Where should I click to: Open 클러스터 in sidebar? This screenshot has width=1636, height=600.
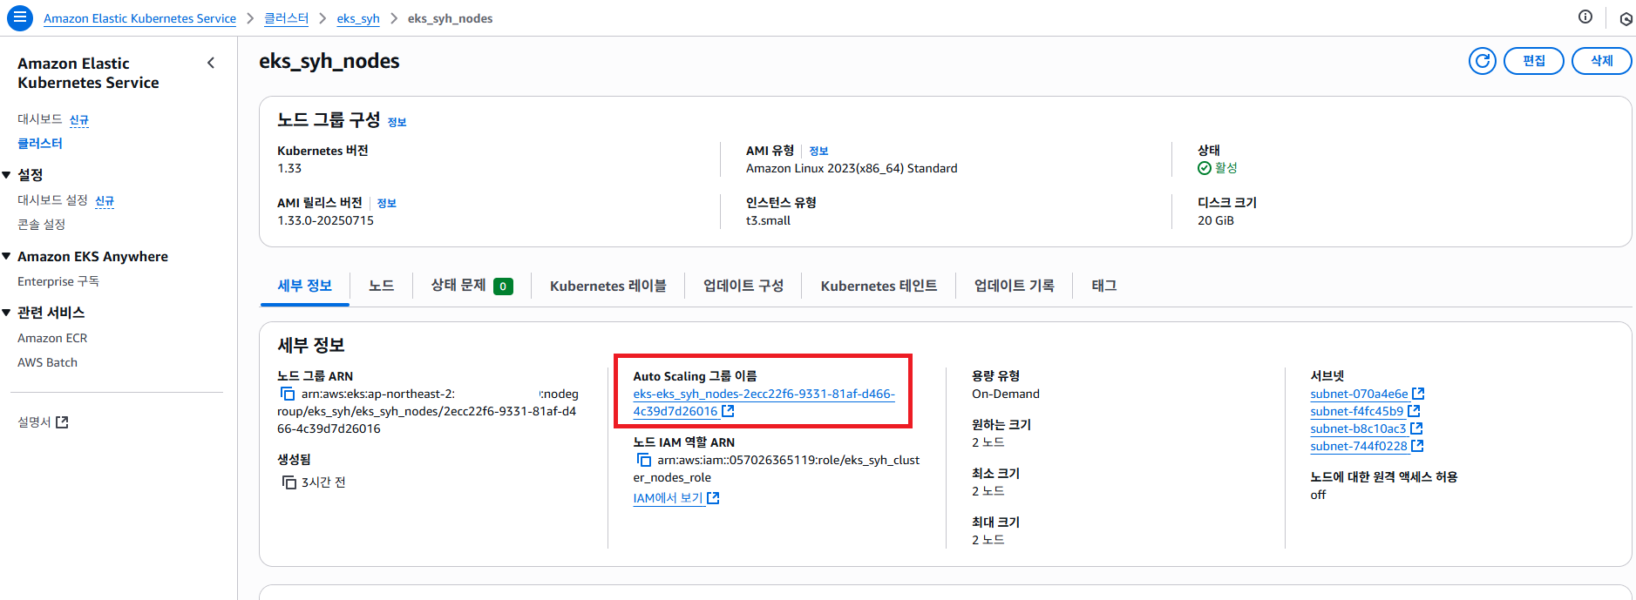pos(40,144)
